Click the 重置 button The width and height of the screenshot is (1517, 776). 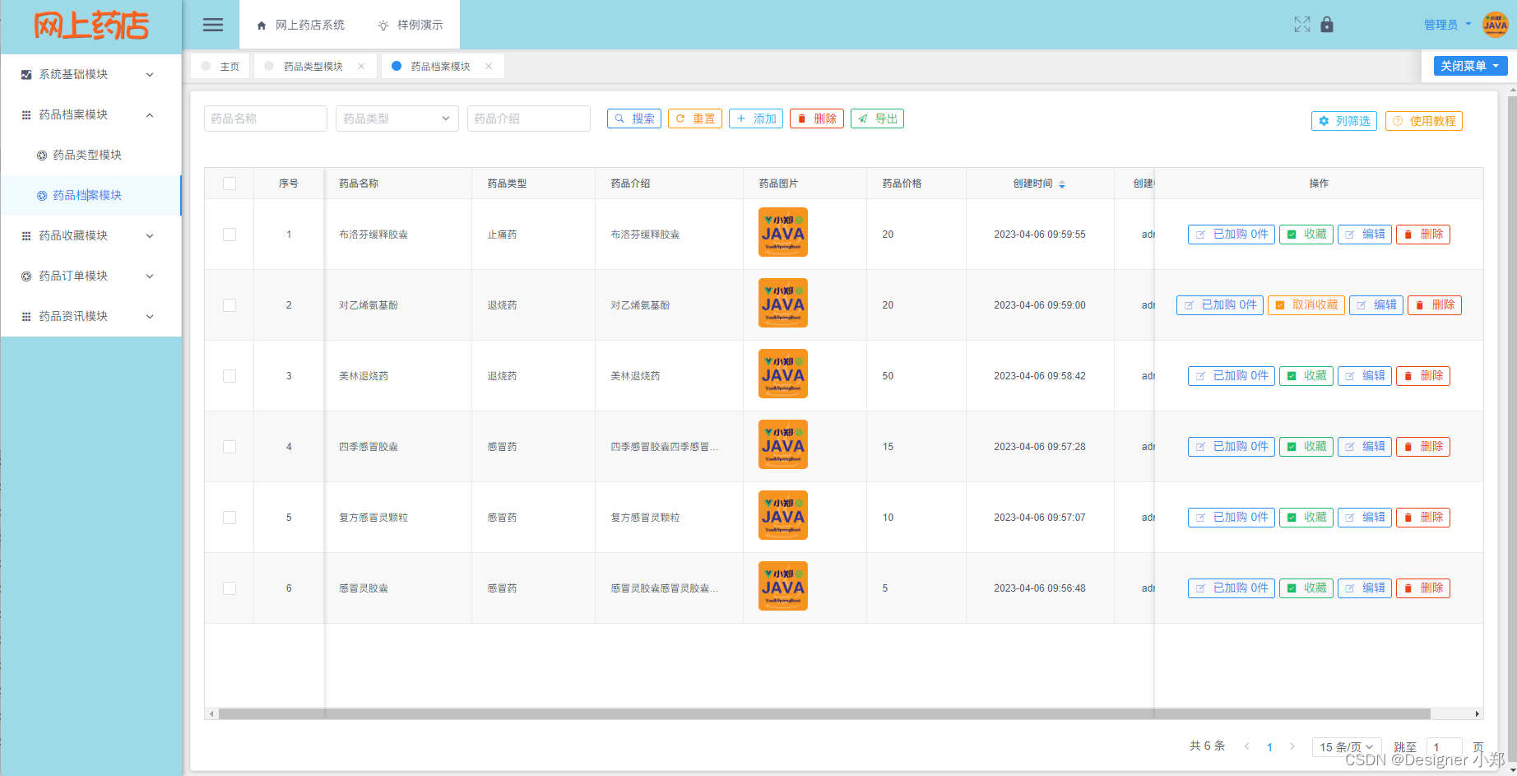(x=695, y=118)
